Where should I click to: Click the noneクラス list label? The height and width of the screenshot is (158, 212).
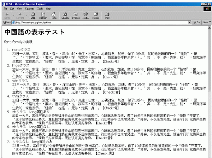pyautogui.click(x=21, y=49)
